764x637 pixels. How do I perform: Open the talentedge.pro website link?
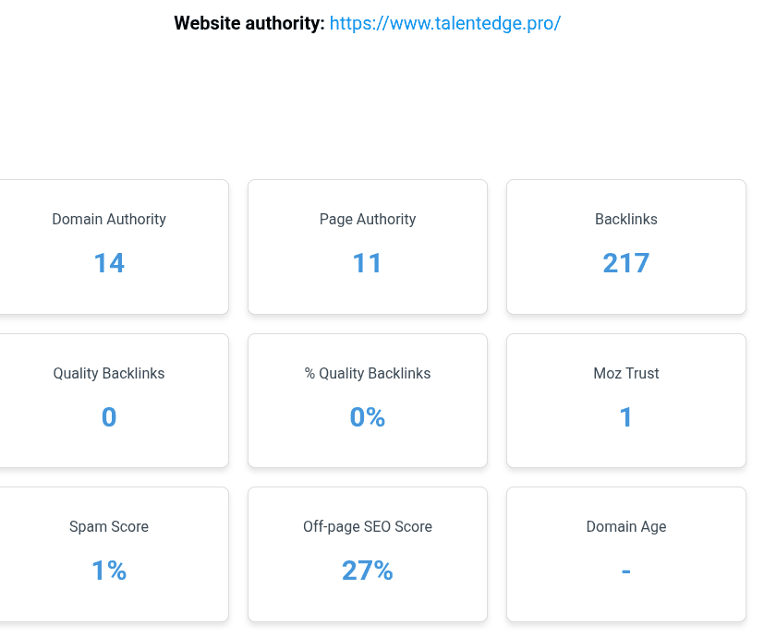[445, 23]
